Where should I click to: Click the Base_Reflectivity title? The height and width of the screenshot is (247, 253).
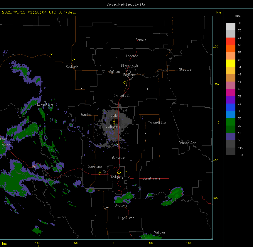point(126,4)
